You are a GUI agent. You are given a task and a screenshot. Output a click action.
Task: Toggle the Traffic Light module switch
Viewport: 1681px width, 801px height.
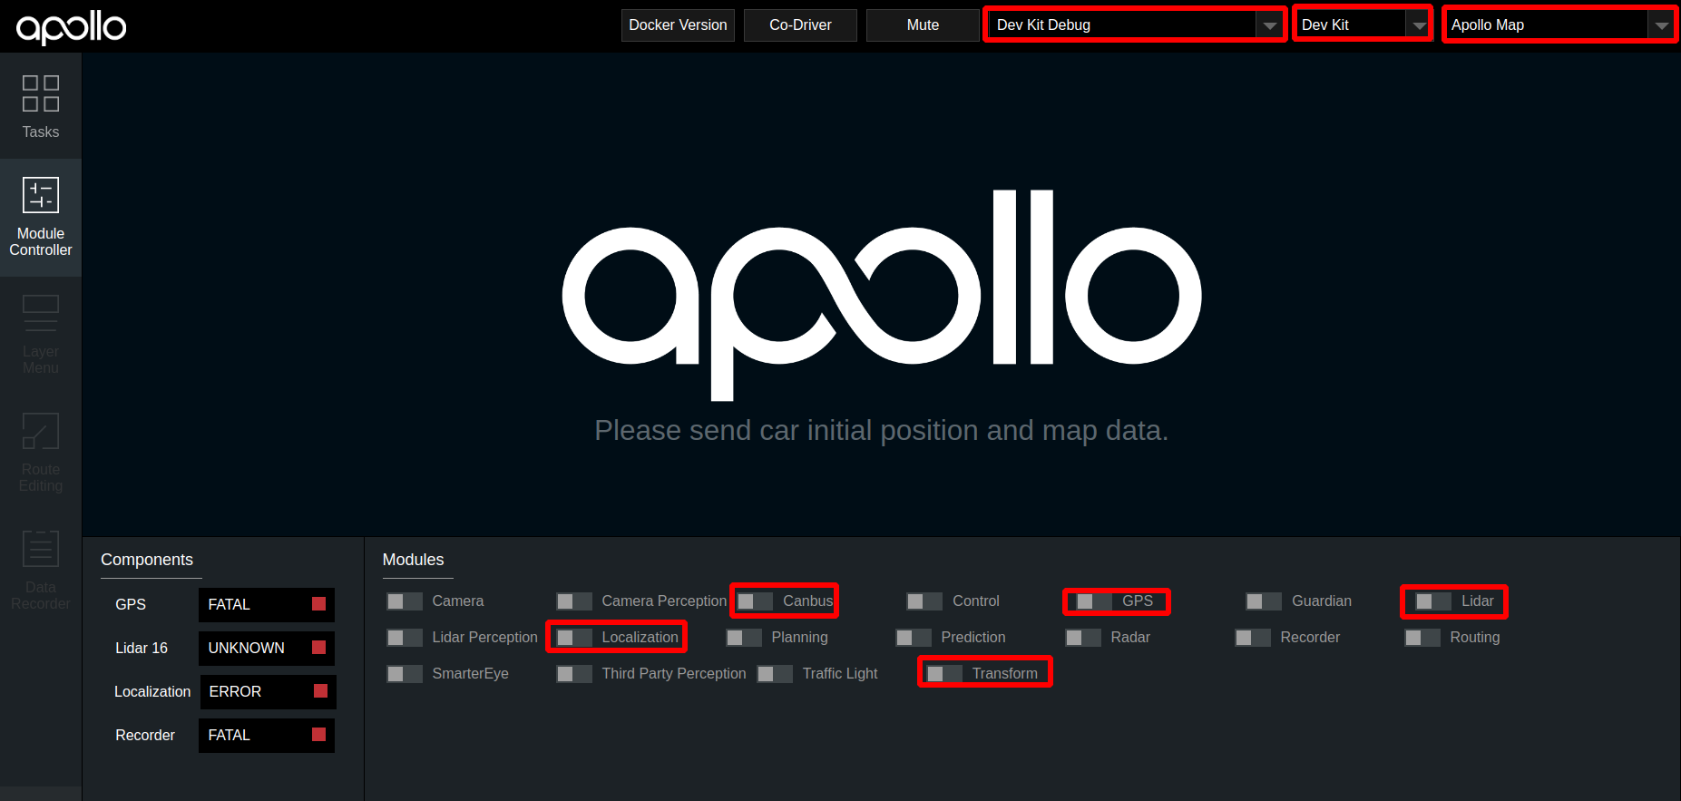coord(775,674)
